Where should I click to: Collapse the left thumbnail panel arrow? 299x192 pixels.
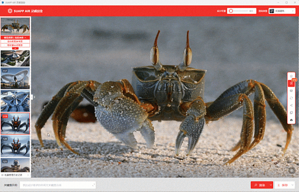(x=32, y=97)
